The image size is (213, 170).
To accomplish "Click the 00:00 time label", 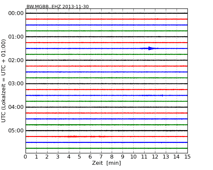I will pyautogui.click(x=16, y=13).
